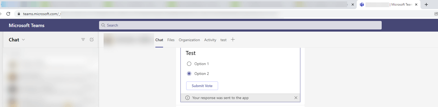Open a new browser tab
The height and width of the screenshot is (107, 438).
click(x=426, y=5)
